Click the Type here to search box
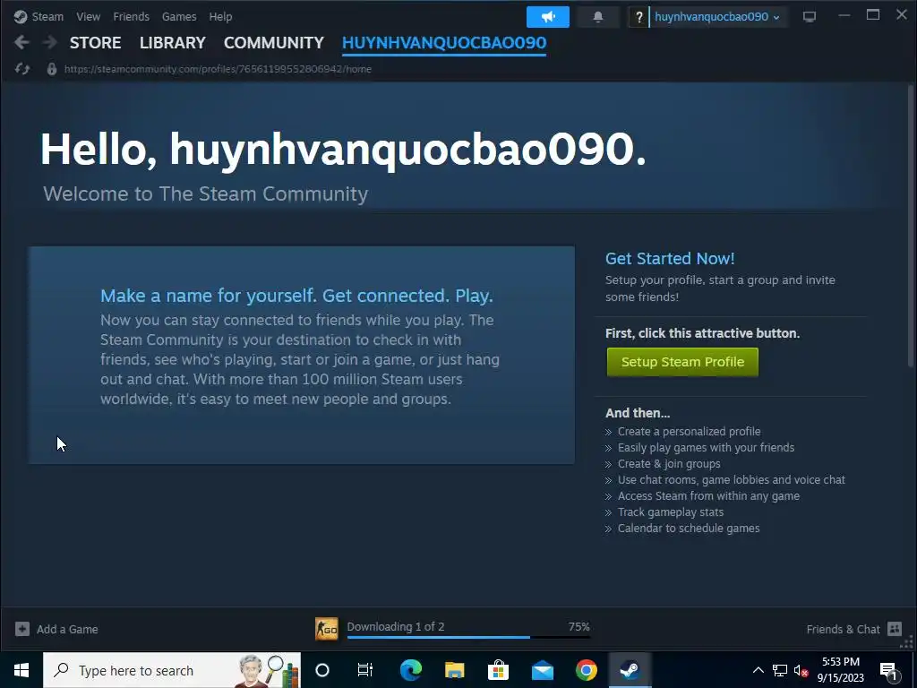The width and height of the screenshot is (917, 688). (172, 670)
